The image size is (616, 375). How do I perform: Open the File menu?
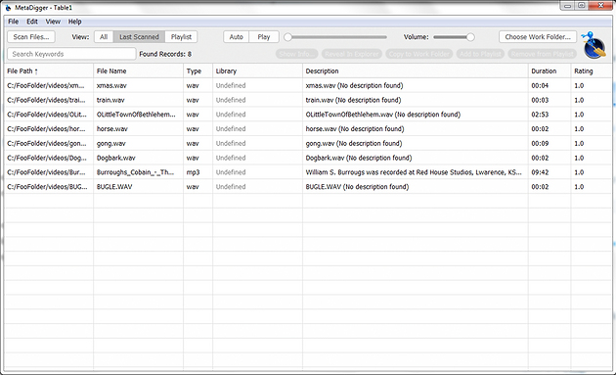(x=13, y=22)
